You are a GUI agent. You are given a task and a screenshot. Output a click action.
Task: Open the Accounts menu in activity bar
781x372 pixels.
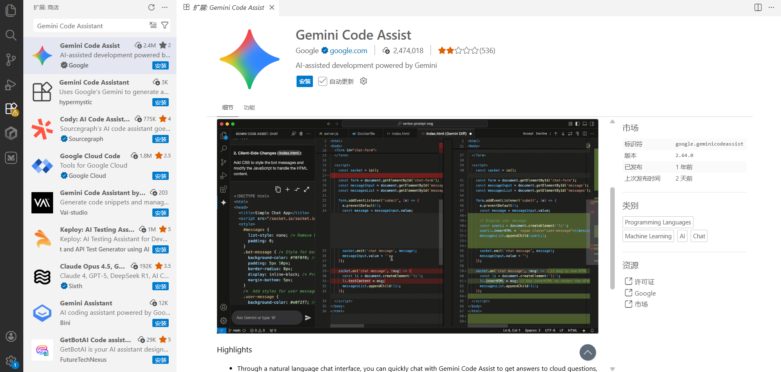[x=11, y=336]
